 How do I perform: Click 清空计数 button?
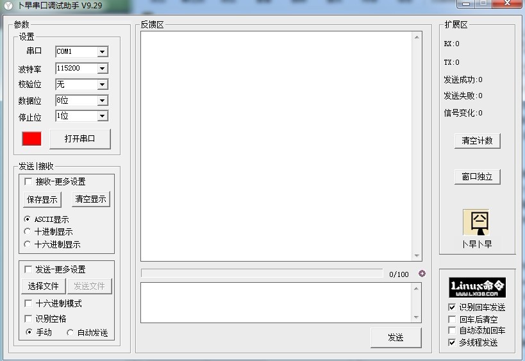coord(477,140)
